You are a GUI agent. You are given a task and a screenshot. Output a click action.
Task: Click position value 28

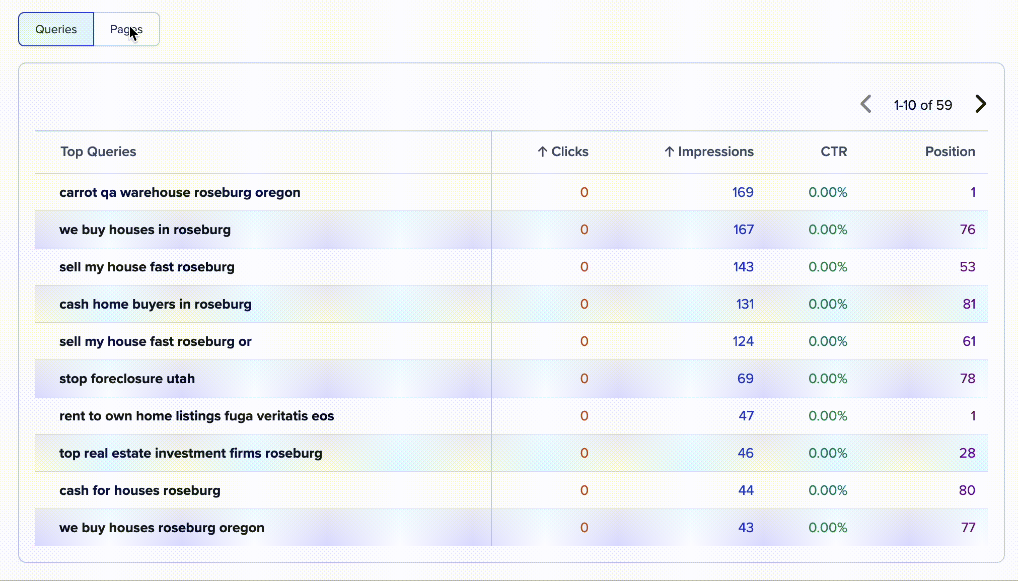tap(967, 453)
